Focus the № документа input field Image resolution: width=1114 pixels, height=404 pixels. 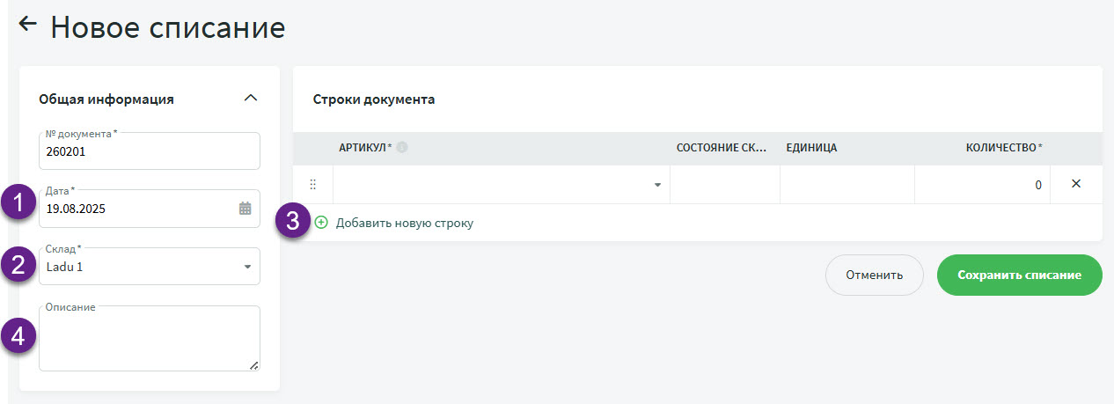[x=150, y=151]
